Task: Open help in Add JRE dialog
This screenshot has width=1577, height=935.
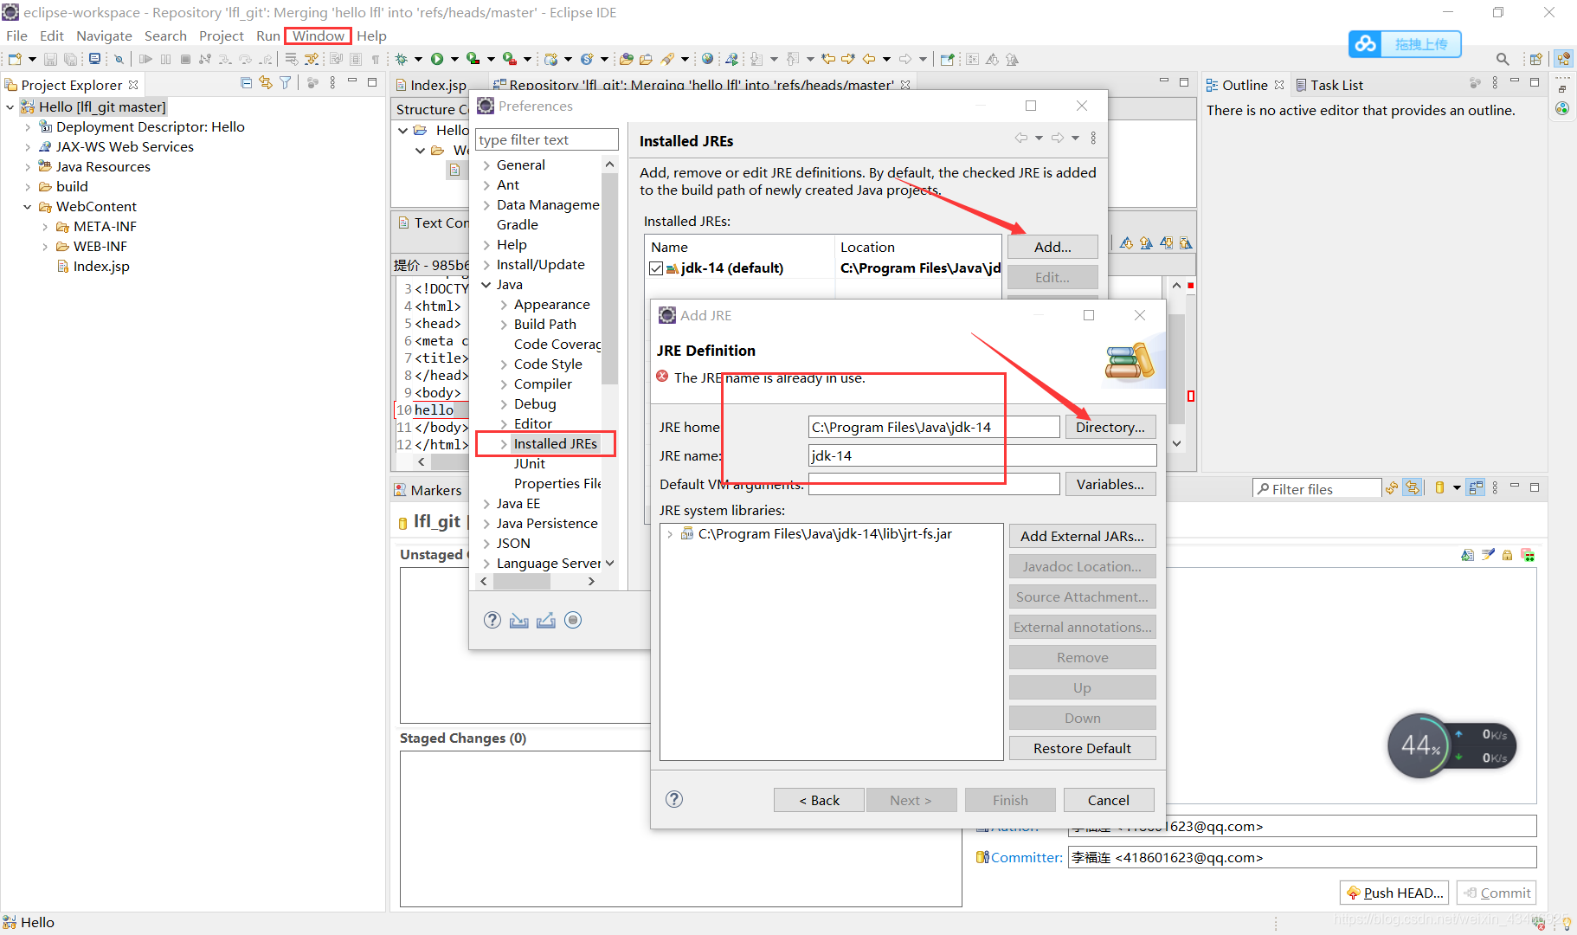Action: coord(674,799)
